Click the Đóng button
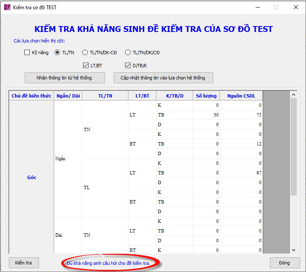Image resolution: width=306 pixels, height=272 pixels. [285, 263]
